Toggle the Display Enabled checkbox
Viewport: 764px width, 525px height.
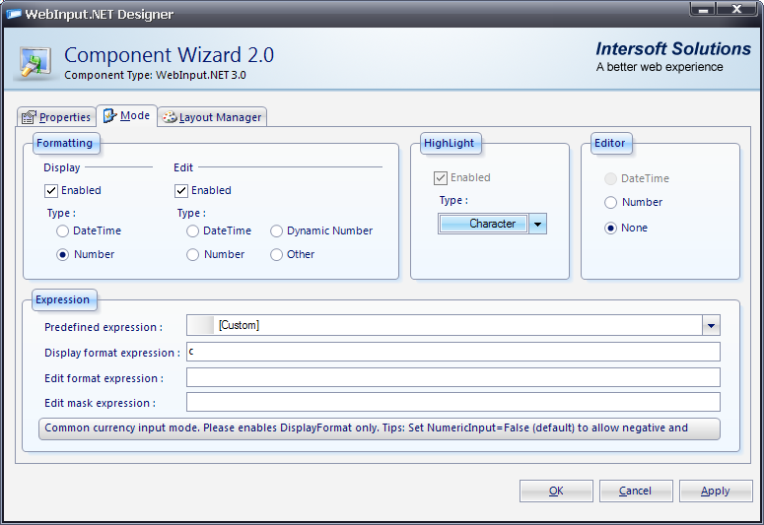51,191
